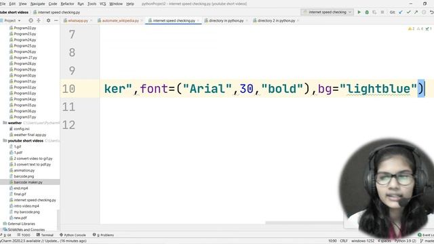Viewport: 434px width, 244px height.
Task: Open the View menu
Action: point(22,4)
